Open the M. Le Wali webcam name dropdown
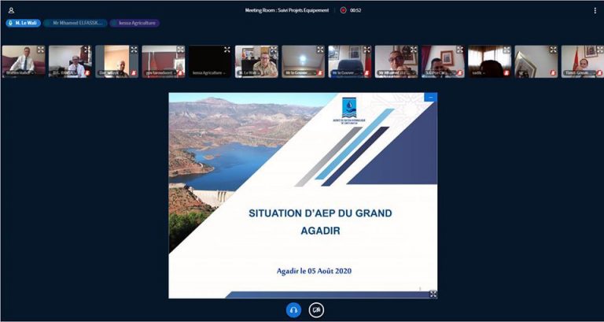This screenshot has height=322, width=604. [x=250, y=73]
